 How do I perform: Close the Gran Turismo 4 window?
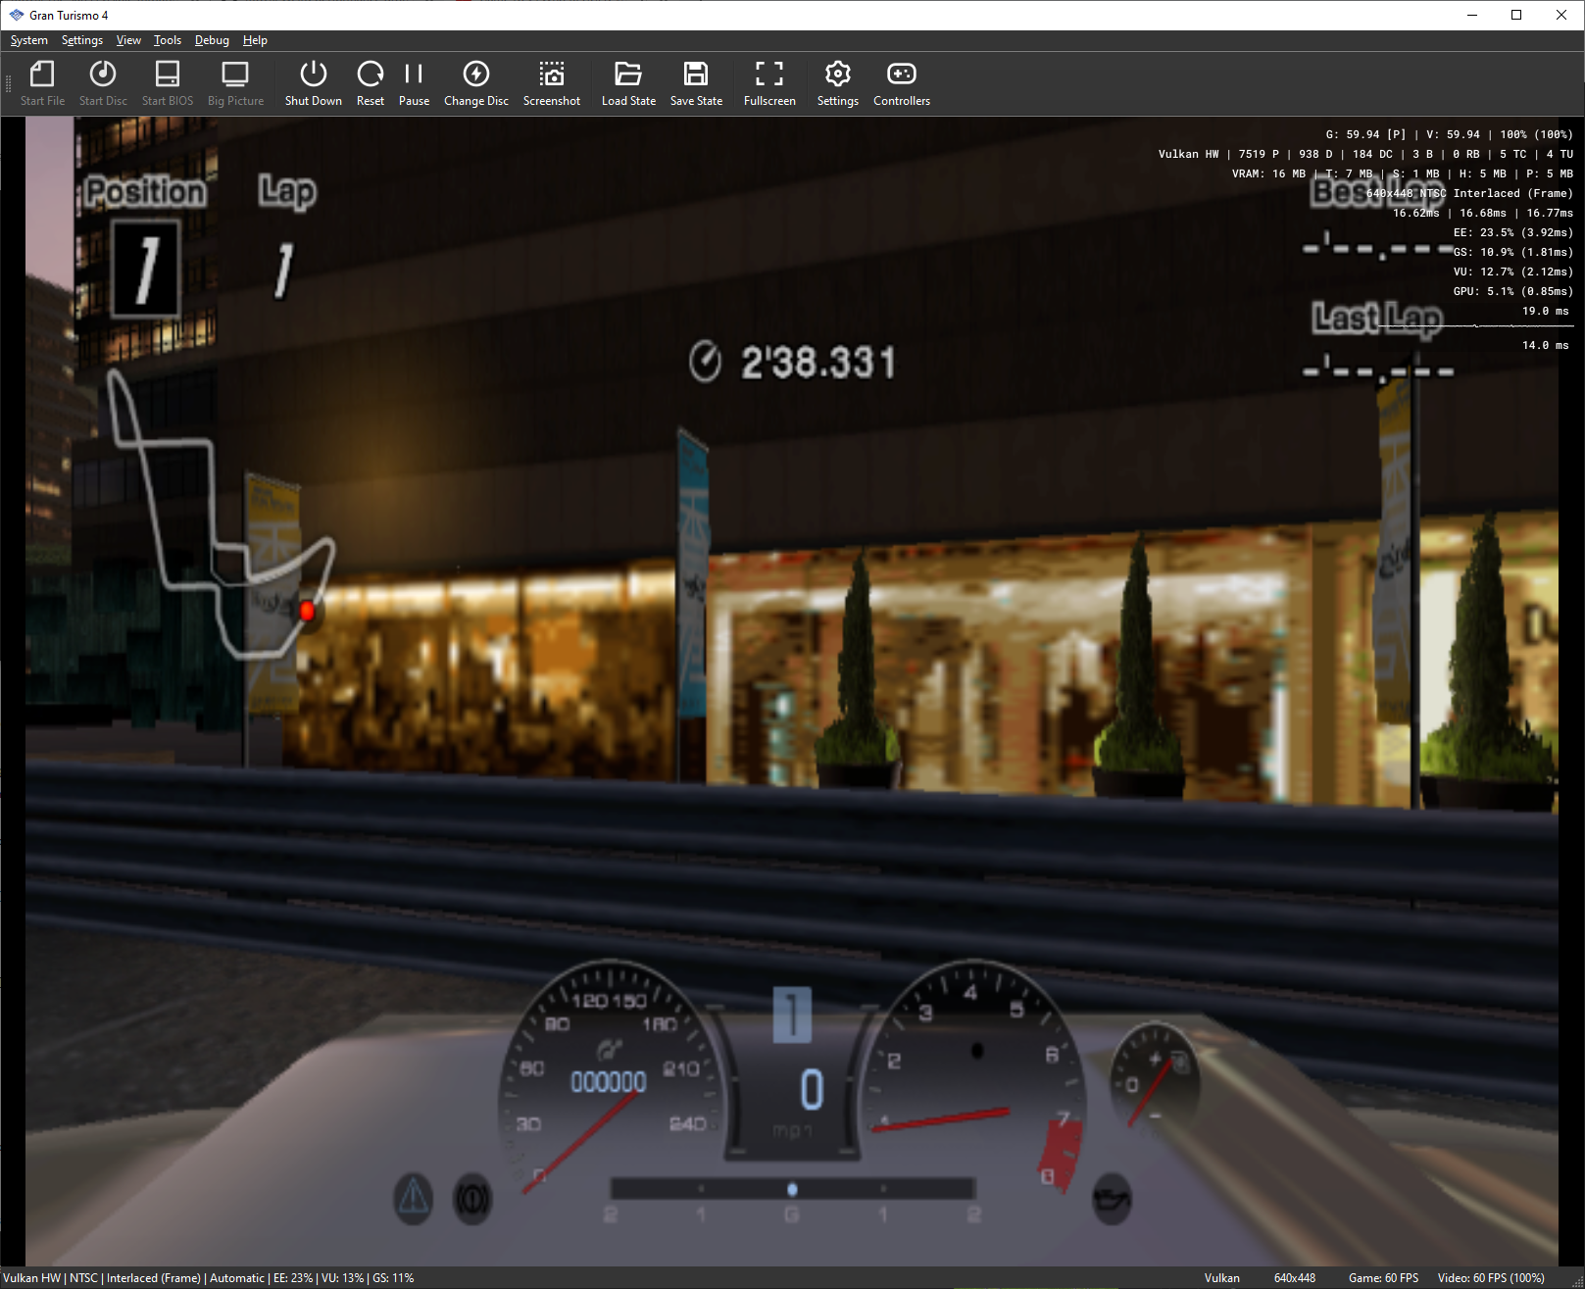[x=1561, y=15]
